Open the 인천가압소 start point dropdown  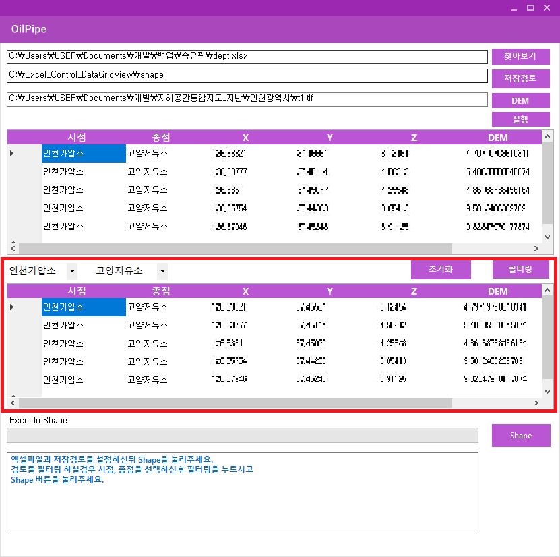click(72, 270)
